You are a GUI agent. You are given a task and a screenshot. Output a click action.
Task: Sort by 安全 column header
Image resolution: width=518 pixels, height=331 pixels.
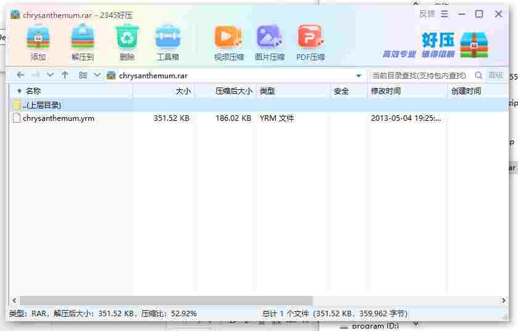point(349,91)
